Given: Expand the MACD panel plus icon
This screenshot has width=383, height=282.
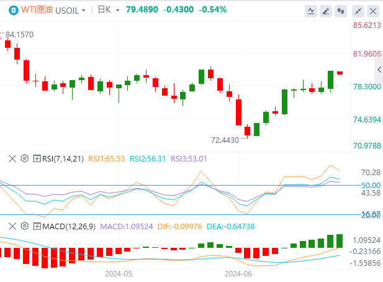Looking at the screenshot, I should [x=37, y=226].
